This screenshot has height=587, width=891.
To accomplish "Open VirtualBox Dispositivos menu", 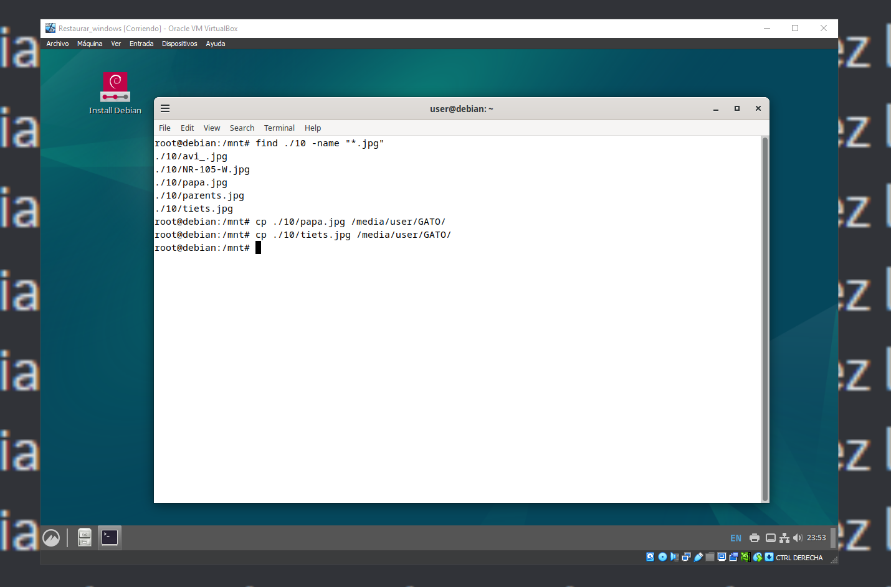I will click(x=179, y=44).
